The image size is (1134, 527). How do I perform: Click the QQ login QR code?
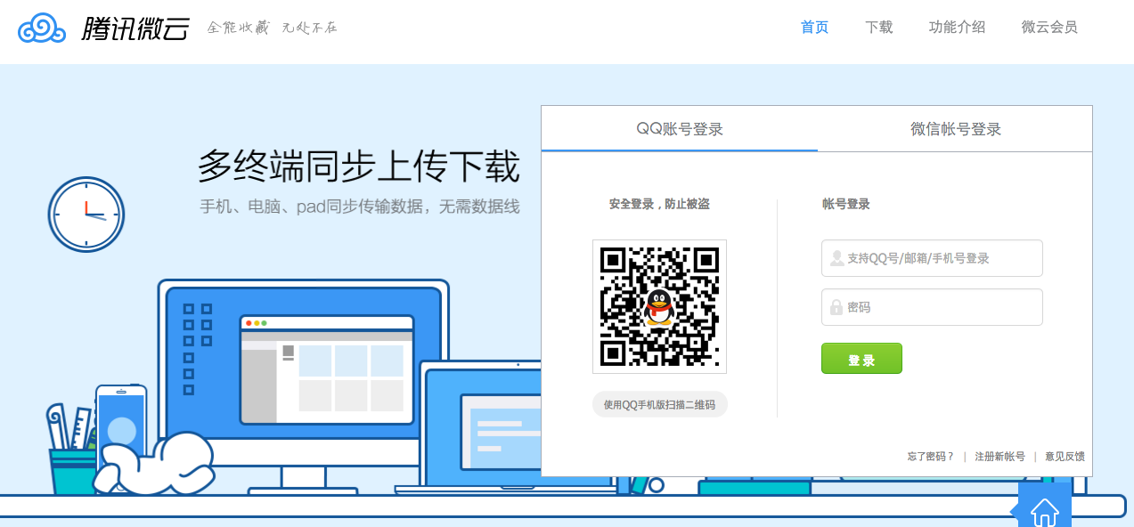tap(660, 306)
